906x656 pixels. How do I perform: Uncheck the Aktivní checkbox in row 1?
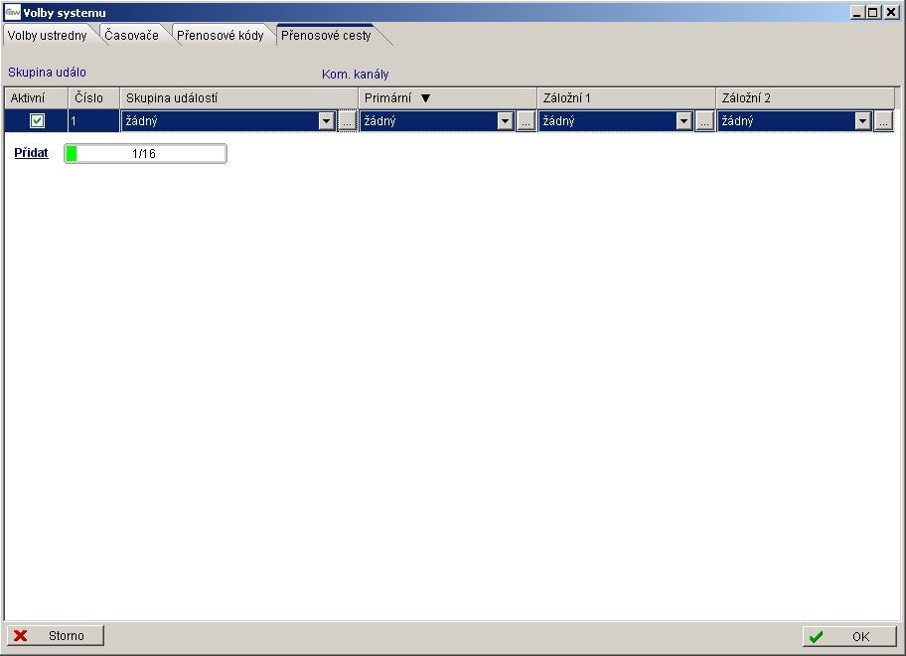37,121
